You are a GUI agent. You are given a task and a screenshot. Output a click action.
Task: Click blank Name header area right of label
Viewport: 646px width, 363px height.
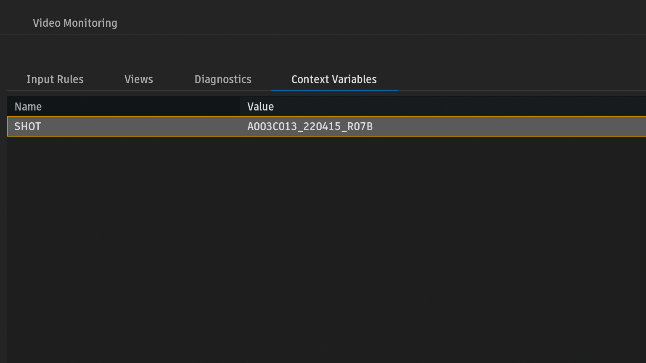[139, 107]
